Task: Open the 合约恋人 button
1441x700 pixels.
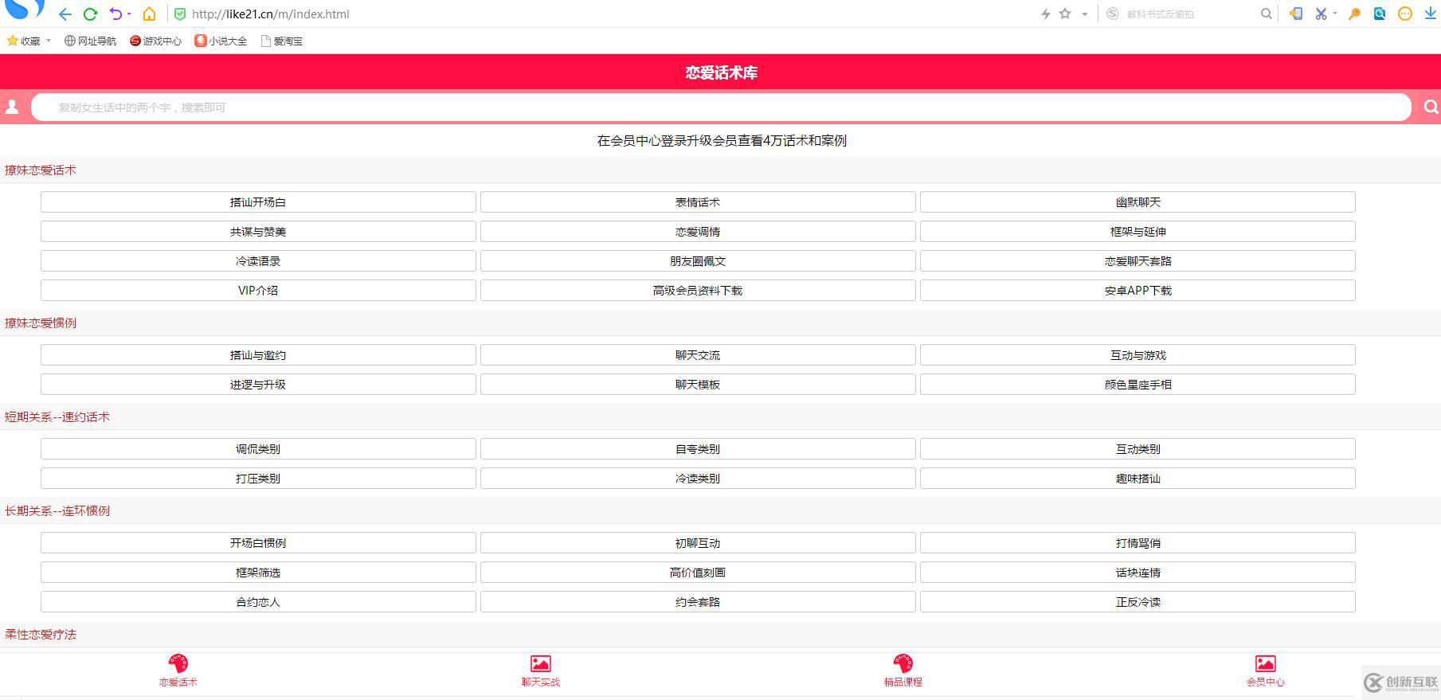Action: point(258,602)
